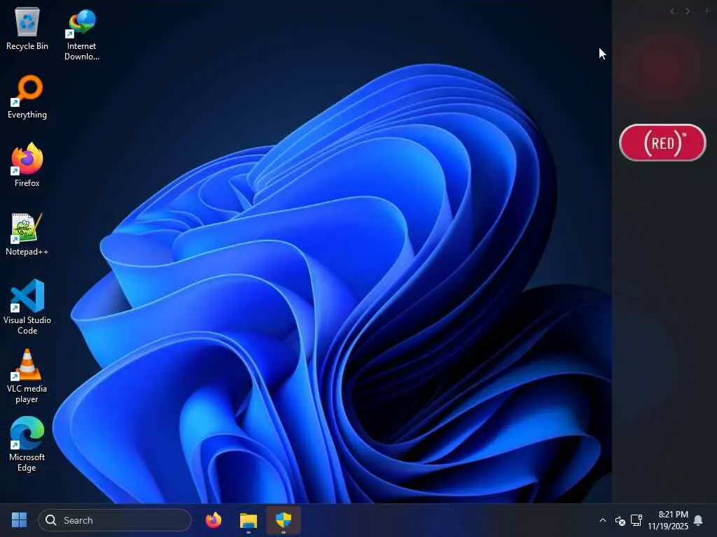Expand the hidden system tray icons
Image resolution: width=717 pixels, height=537 pixels.
[x=603, y=520]
